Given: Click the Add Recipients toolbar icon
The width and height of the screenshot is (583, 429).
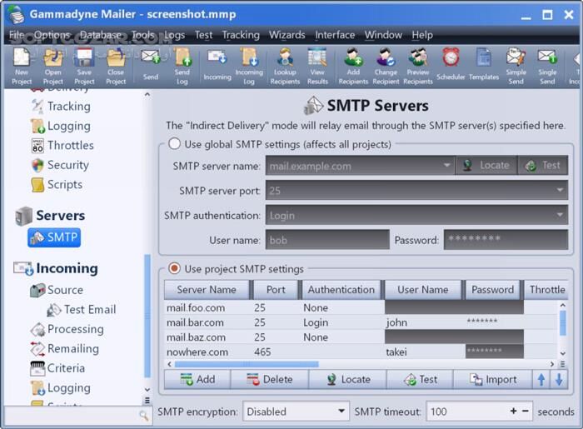Looking at the screenshot, I should [353, 60].
